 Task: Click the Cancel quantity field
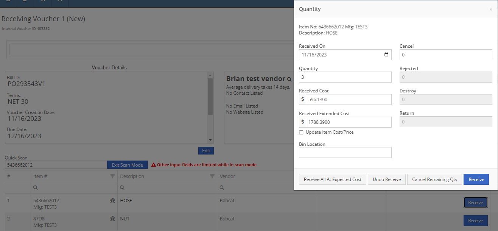coord(446,55)
